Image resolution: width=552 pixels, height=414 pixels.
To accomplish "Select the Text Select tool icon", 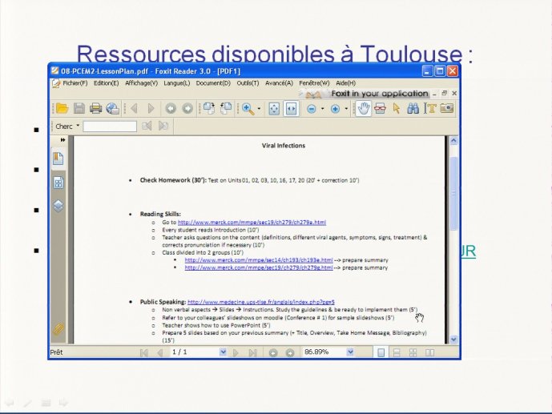I will tap(430, 109).
